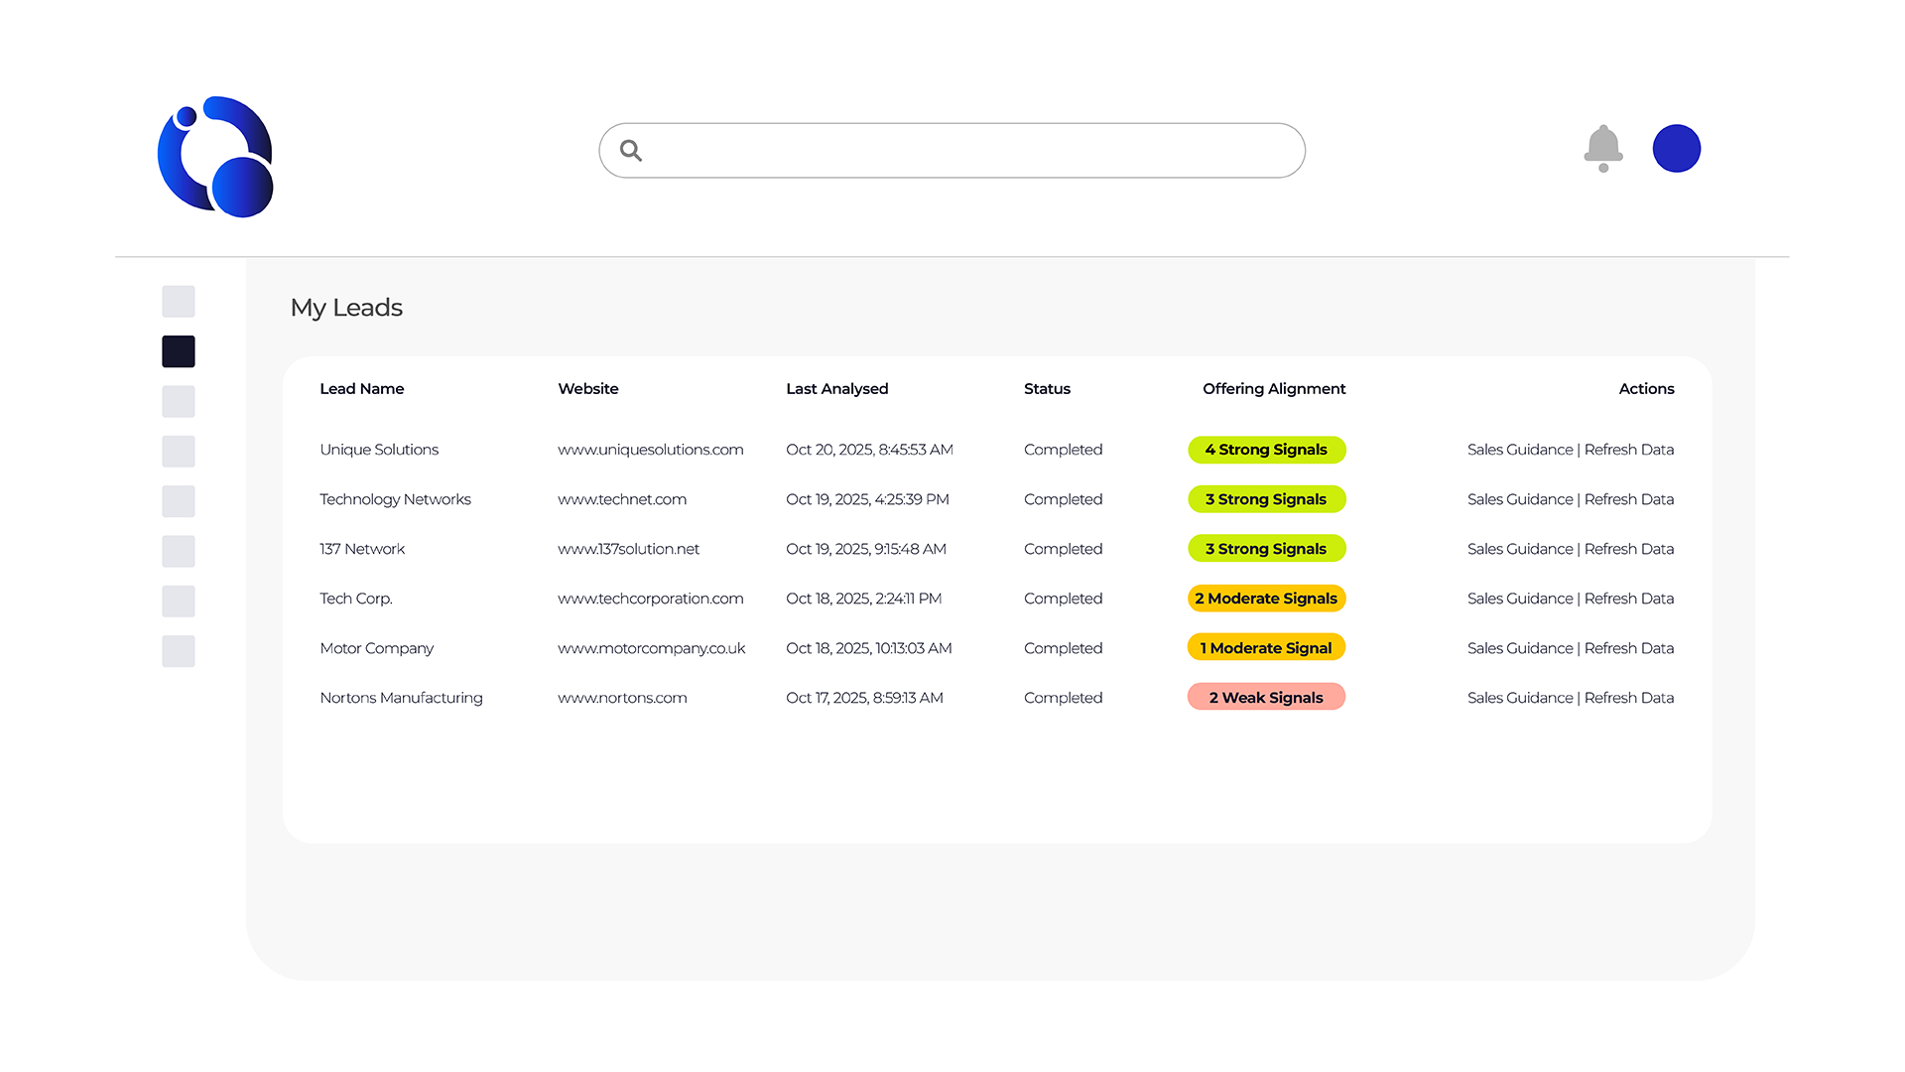This screenshot has width=1905, height=1072.
Task: Click the third sidebar icon from top
Action: tap(179, 402)
